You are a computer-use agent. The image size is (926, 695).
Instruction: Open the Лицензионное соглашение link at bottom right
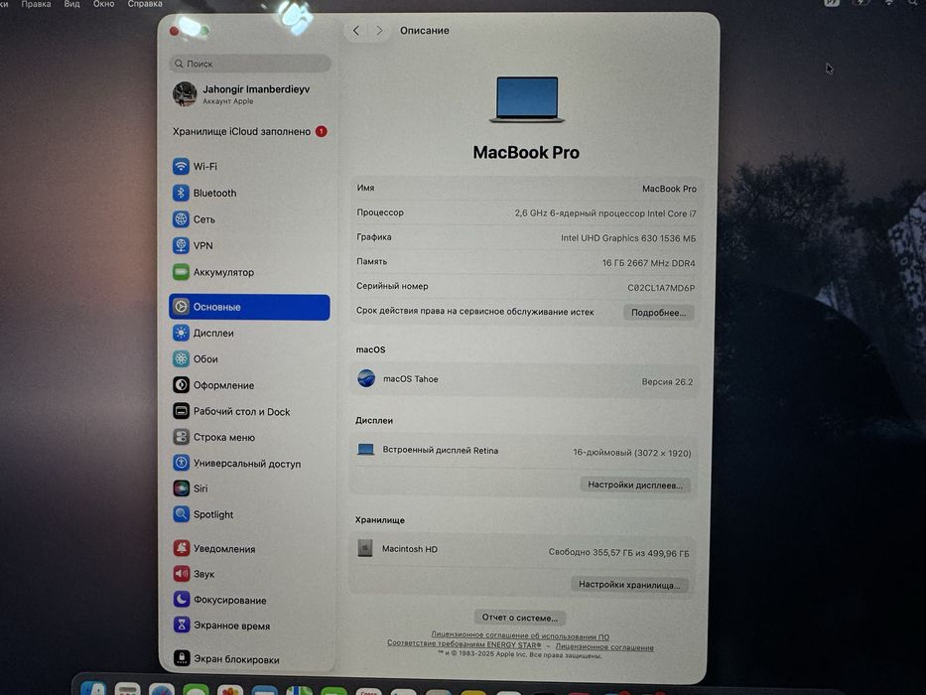[604, 647]
